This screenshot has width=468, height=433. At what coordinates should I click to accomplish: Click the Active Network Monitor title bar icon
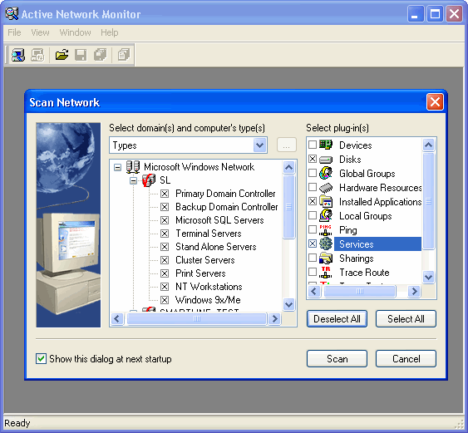12,14
